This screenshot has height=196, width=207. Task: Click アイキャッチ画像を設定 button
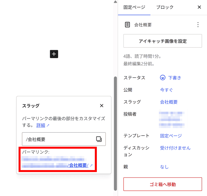coord(162,41)
